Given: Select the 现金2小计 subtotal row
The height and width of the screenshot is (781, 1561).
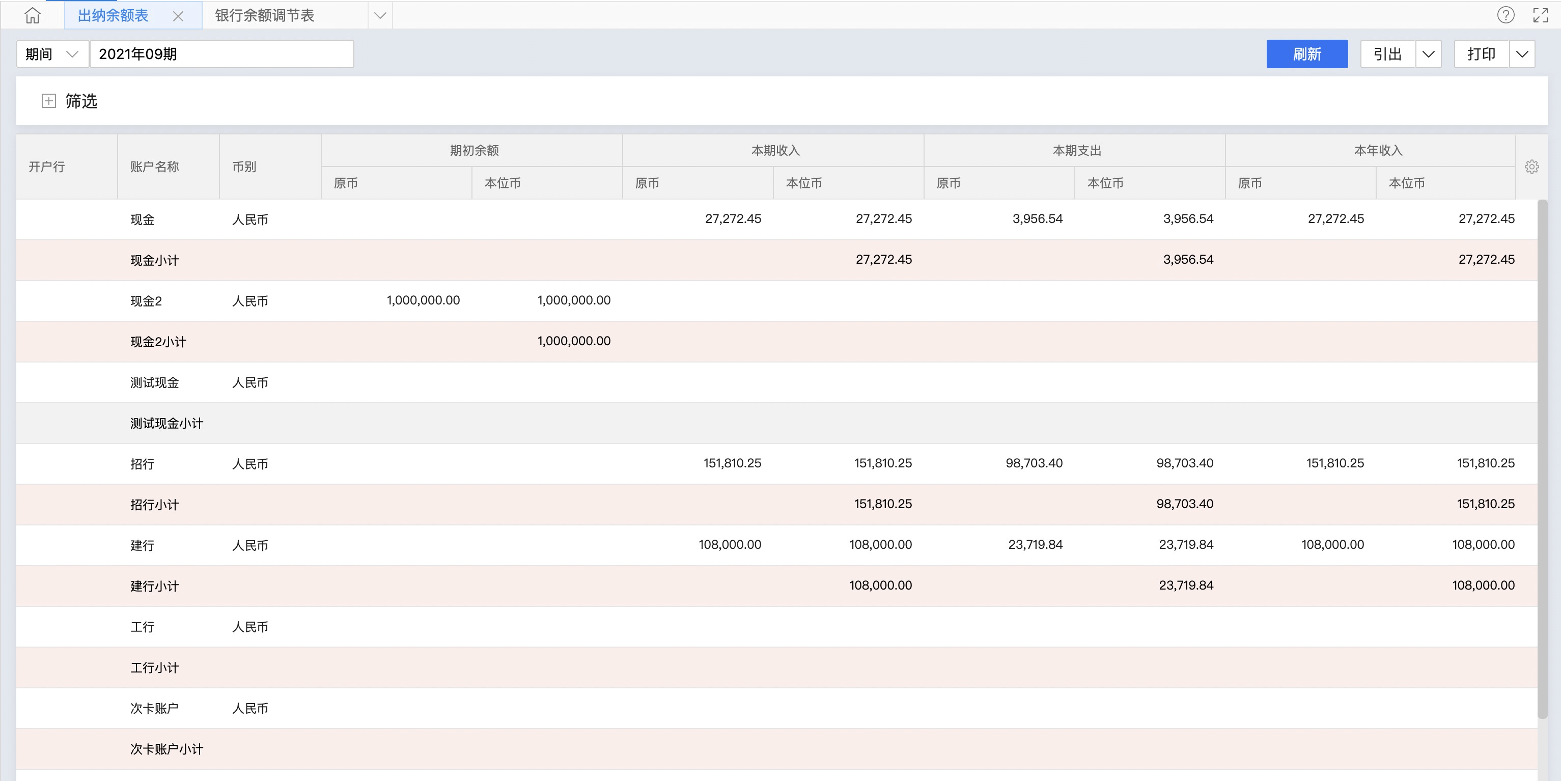Looking at the screenshot, I should (158, 342).
